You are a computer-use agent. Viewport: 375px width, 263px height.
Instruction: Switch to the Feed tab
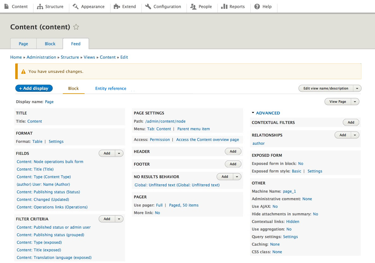click(x=76, y=44)
